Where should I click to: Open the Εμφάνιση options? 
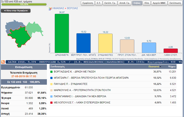click(x=87, y=3)
